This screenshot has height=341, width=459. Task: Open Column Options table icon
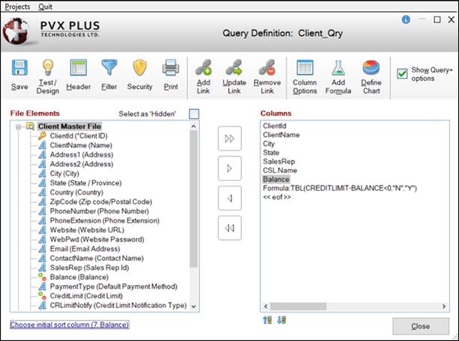point(305,67)
